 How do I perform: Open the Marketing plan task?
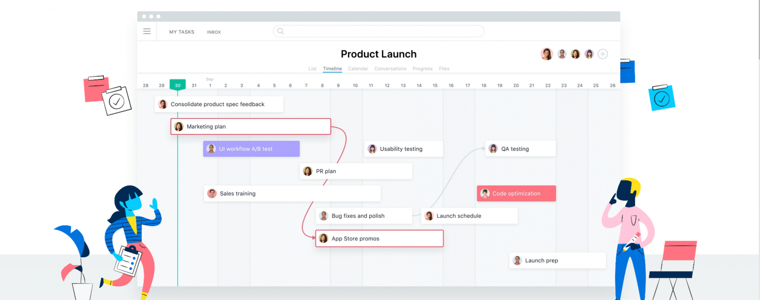click(x=251, y=127)
